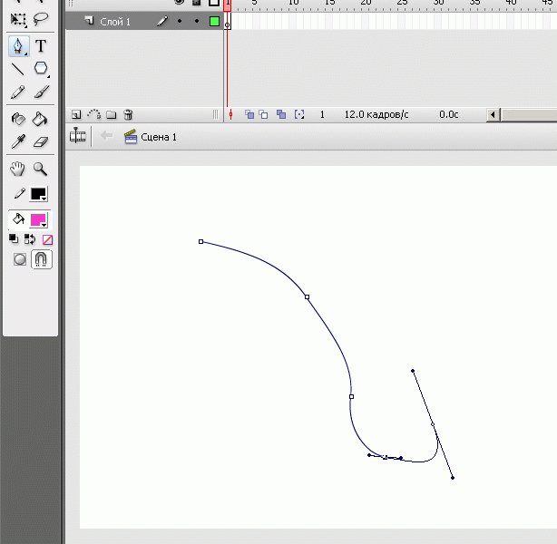Select the Eyedropper tool
The height and width of the screenshot is (544, 557).
click(18, 141)
